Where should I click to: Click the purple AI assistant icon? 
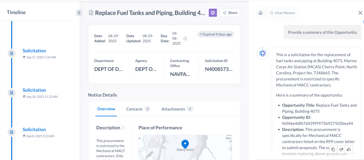click(x=213, y=13)
